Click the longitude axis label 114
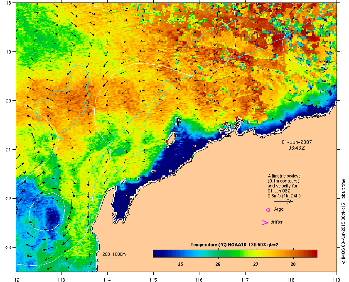Viewport: 349px width, 282px height. [x=107, y=280]
